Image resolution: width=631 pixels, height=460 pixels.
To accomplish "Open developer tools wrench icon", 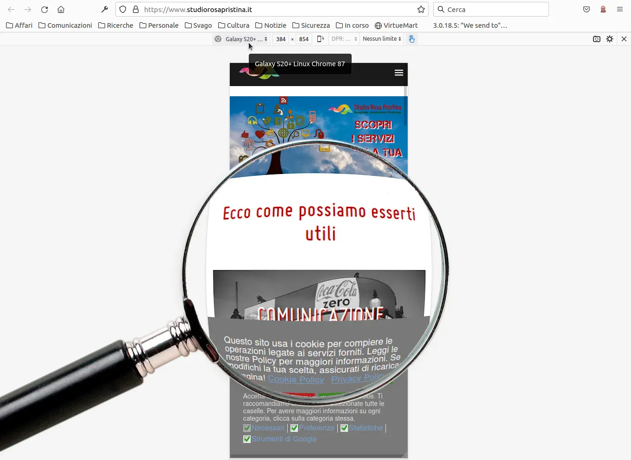I will tap(105, 9).
